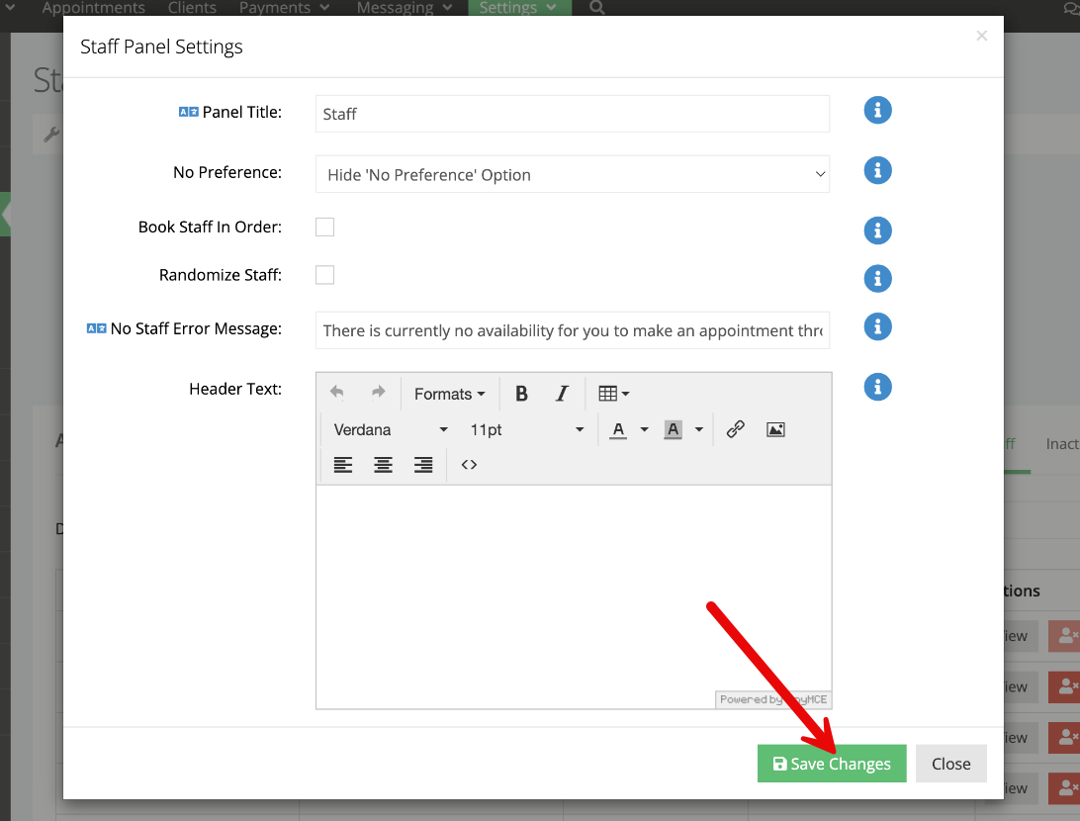The image size is (1080, 821).
Task: Toggle italic formatting in Header Text editor
Action: coord(562,394)
